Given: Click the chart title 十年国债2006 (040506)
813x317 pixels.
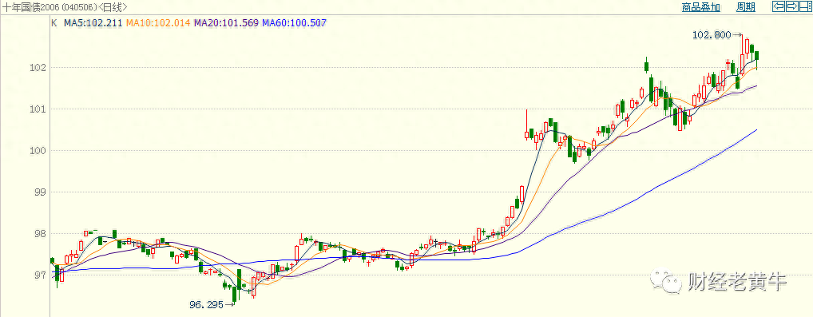Looking at the screenshot, I should click(x=50, y=7).
